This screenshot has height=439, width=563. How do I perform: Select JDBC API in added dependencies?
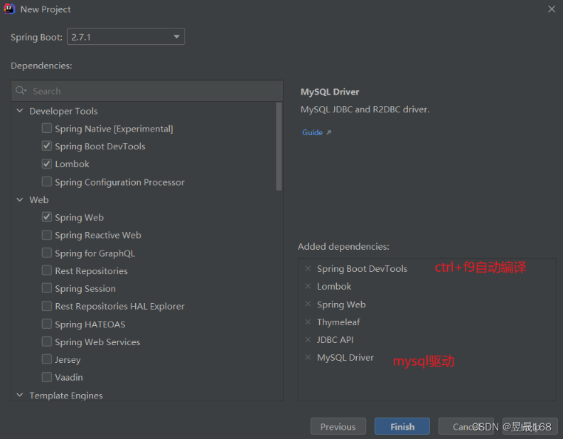pos(335,339)
